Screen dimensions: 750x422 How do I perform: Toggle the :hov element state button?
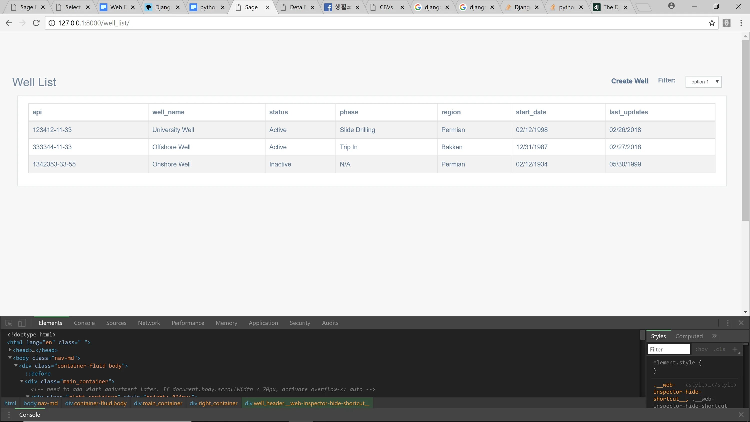tap(701, 349)
